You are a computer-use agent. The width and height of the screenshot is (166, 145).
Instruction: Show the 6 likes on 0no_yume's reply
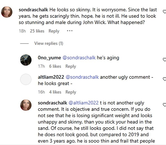[55, 66]
